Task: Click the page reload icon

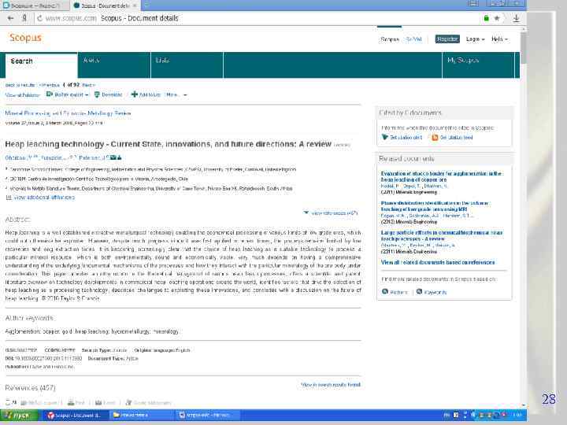Action: click(39, 18)
